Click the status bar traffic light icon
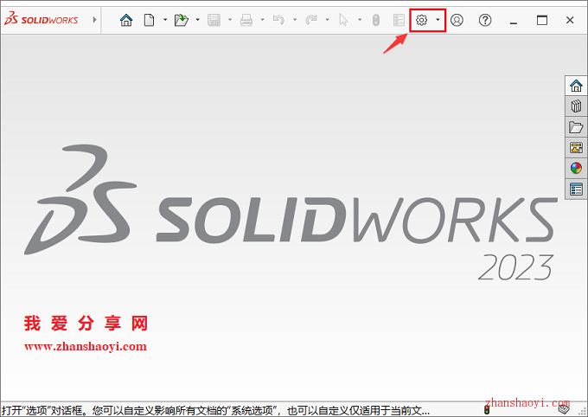 click(487, 409)
